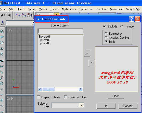Confirm with the OK button
The width and height of the screenshot is (142, 113).
(106, 106)
